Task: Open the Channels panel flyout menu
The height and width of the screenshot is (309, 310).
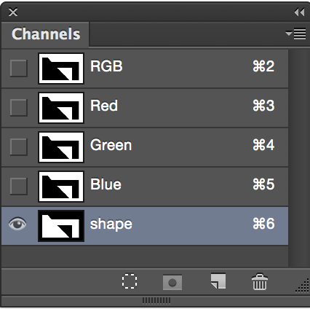Action: pyautogui.click(x=295, y=34)
